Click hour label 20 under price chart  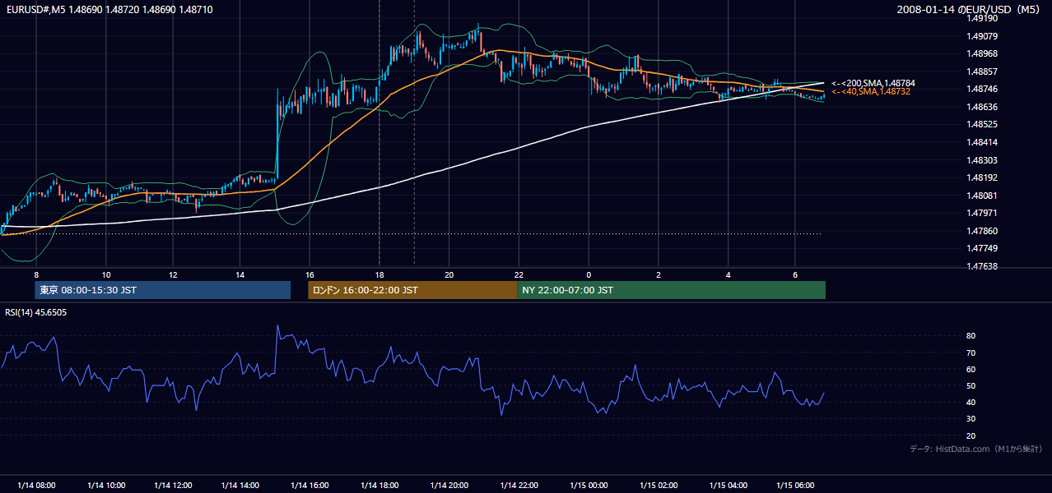click(x=449, y=274)
